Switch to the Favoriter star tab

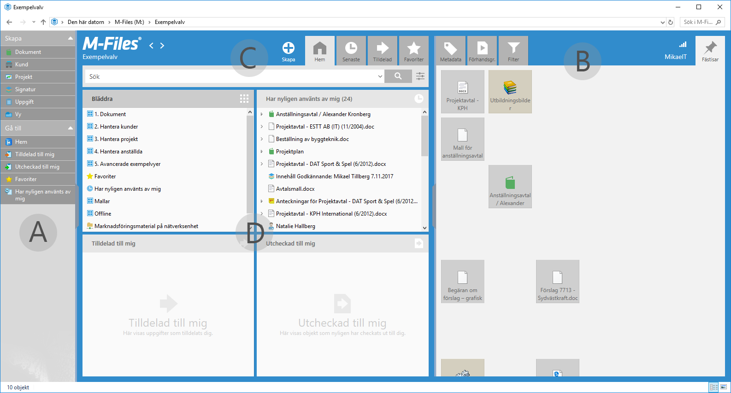414,51
